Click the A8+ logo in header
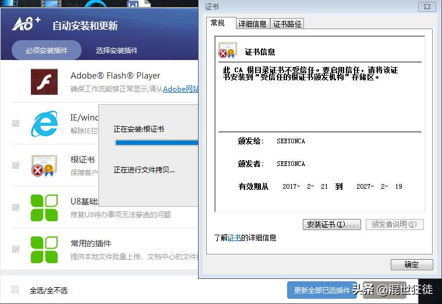Screen dimensions: 442x304 click(x=26, y=24)
